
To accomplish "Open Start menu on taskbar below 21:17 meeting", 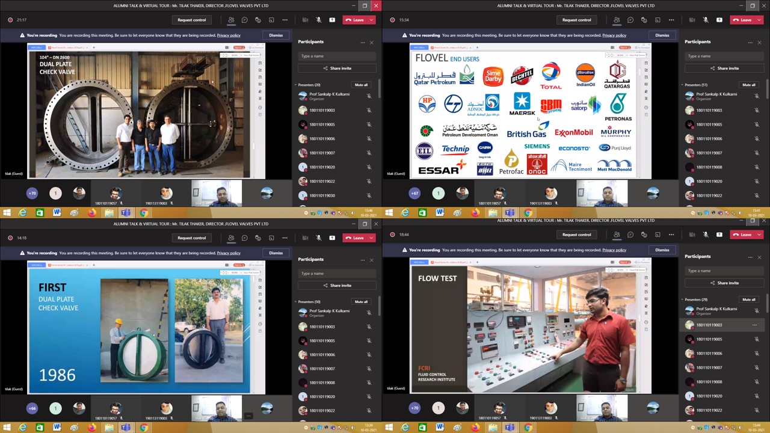I will (6, 213).
